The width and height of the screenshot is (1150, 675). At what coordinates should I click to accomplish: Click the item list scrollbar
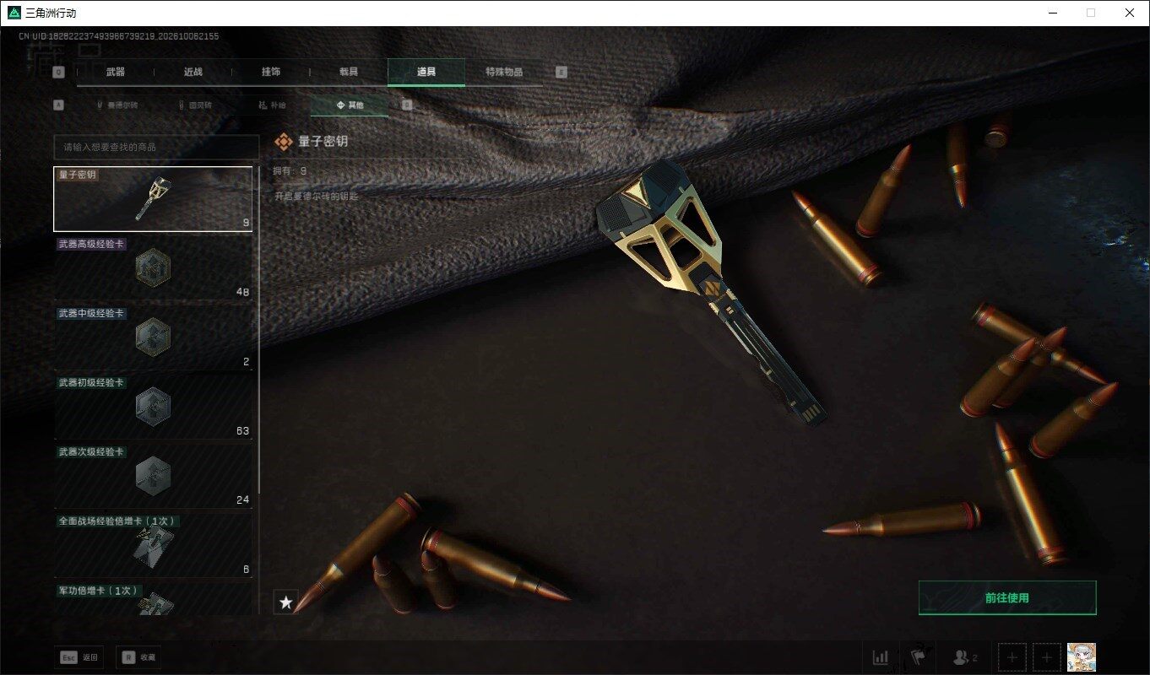click(258, 329)
